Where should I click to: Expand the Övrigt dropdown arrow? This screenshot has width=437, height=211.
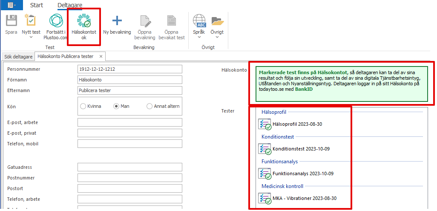coord(217,38)
